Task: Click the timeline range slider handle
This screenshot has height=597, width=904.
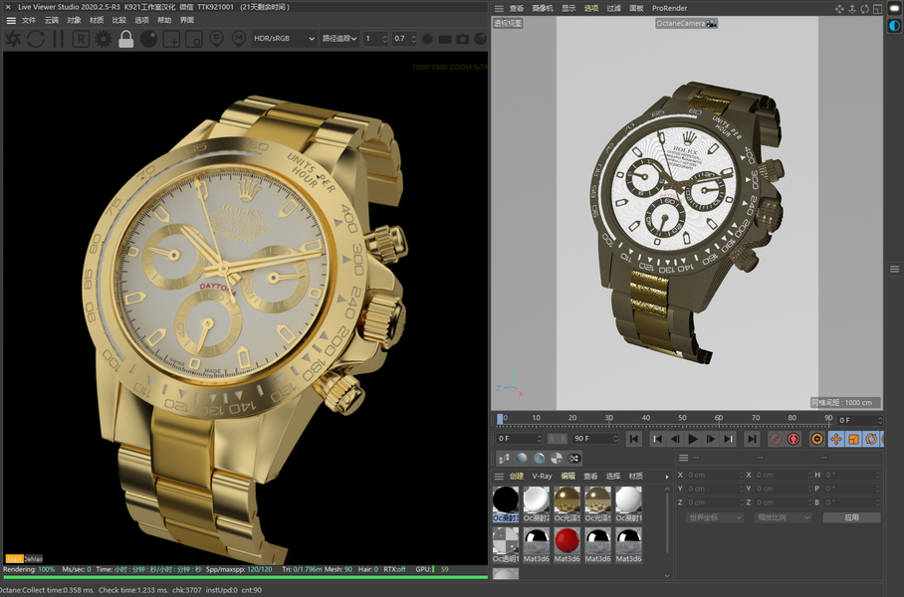Action: tap(557, 439)
